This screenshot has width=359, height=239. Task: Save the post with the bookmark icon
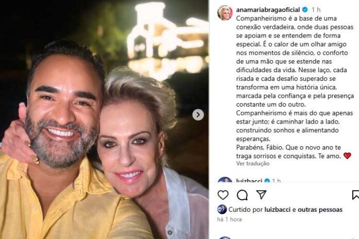(355, 195)
